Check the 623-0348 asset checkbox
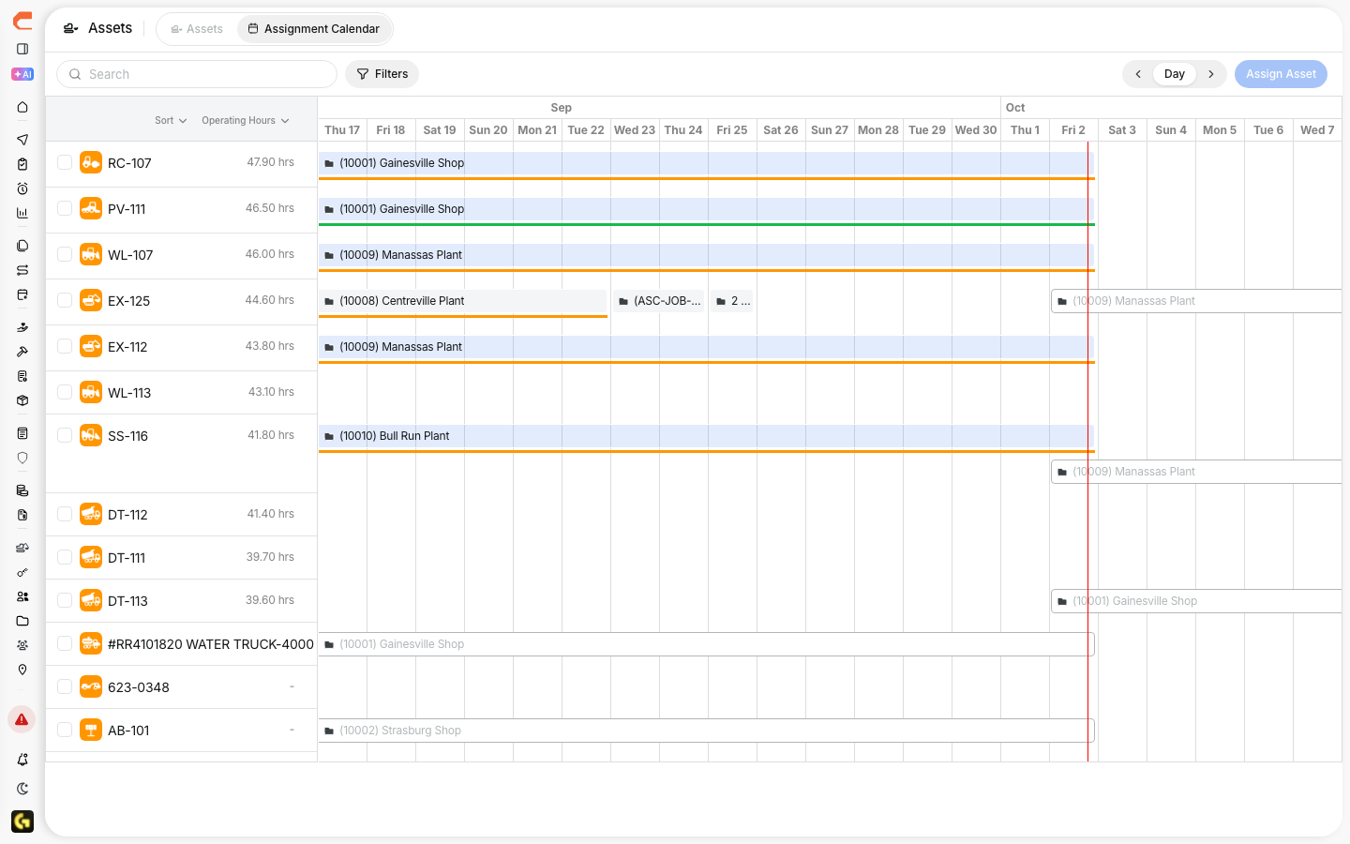 65,686
